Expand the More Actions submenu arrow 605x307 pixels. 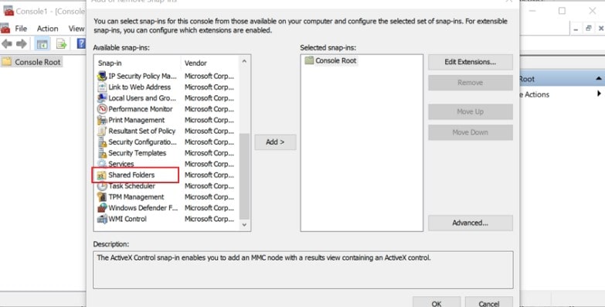[600, 94]
